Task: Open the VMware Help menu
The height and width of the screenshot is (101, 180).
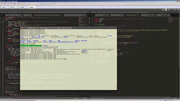Action: point(18,4)
